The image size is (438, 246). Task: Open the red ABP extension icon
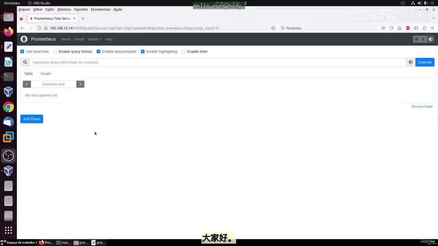(408, 28)
